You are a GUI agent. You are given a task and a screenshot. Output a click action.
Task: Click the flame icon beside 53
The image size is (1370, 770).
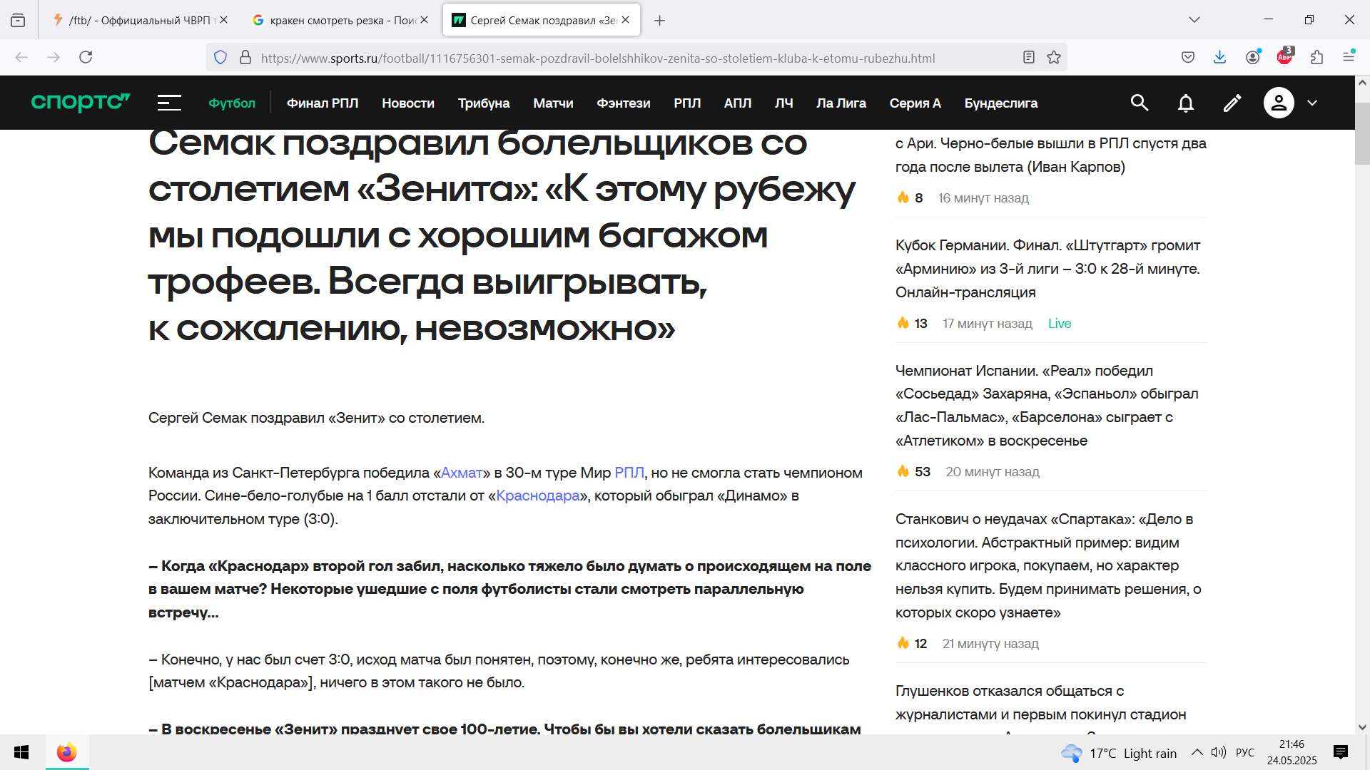click(x=903, y=471)
